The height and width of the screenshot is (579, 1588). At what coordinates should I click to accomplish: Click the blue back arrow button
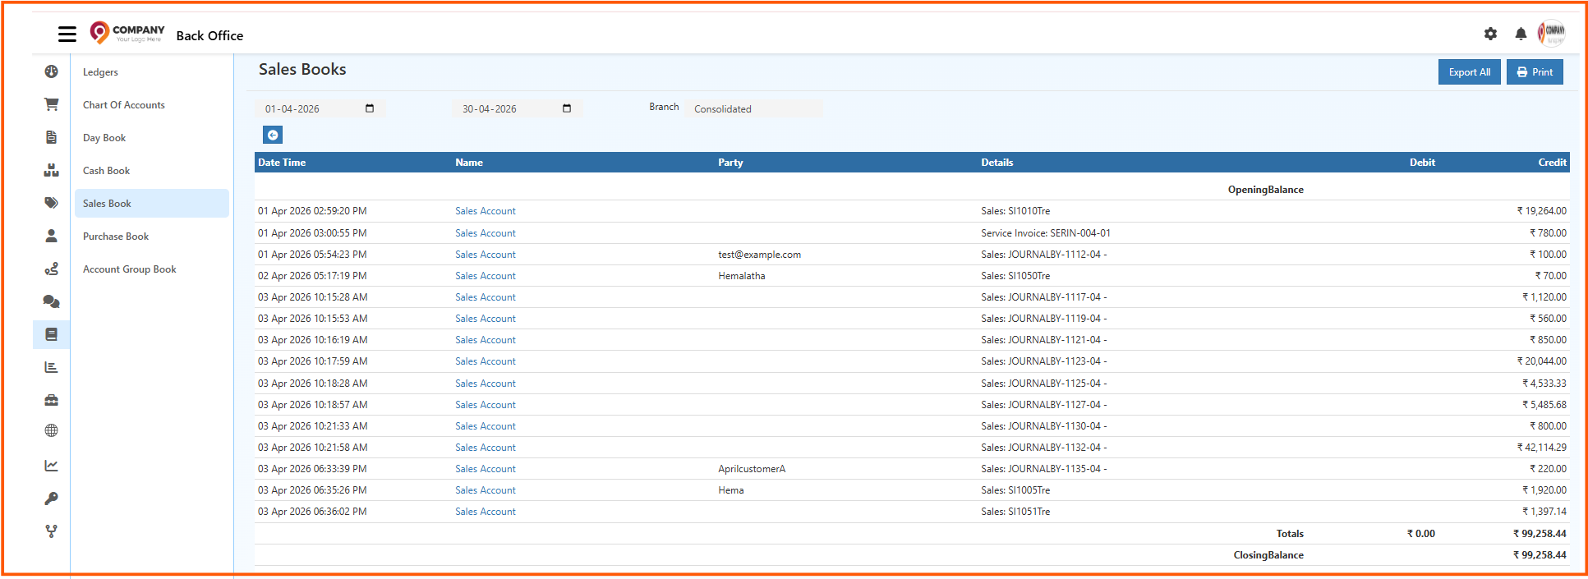click(273, 135)
